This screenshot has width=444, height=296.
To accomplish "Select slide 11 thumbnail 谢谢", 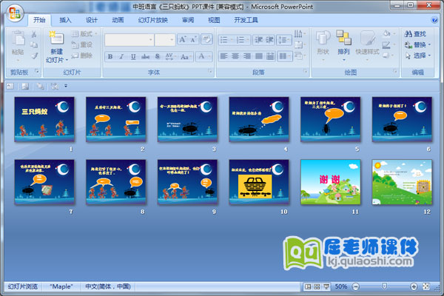I will click(x=331, y=182).
